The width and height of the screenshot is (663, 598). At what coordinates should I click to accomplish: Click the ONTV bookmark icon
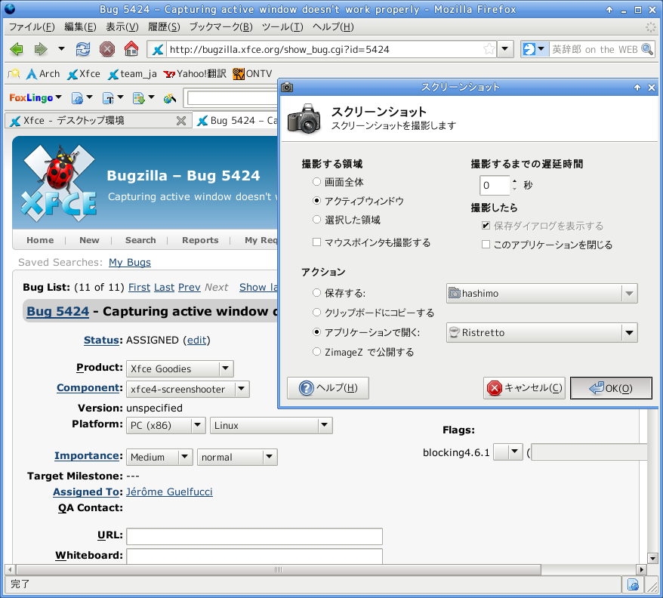point(239,74)
